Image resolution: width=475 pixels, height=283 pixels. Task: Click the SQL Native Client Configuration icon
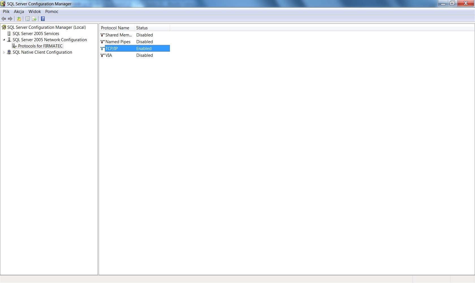9,52
